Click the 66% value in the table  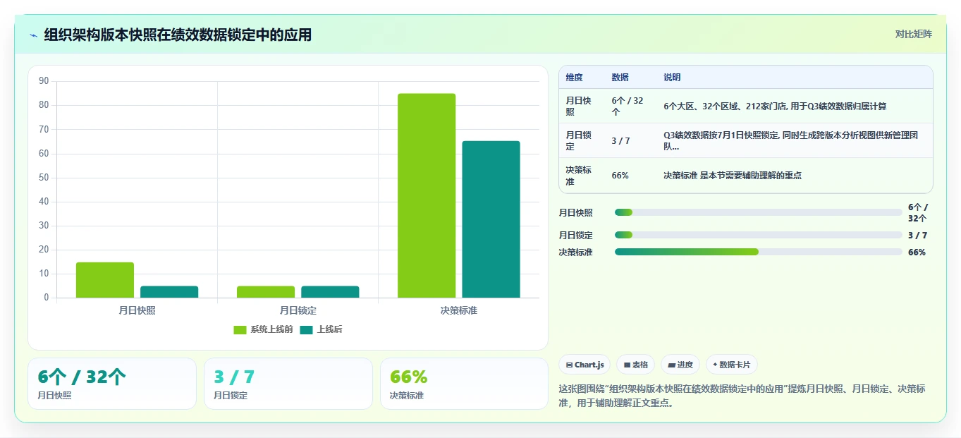[x=620, y=176]
